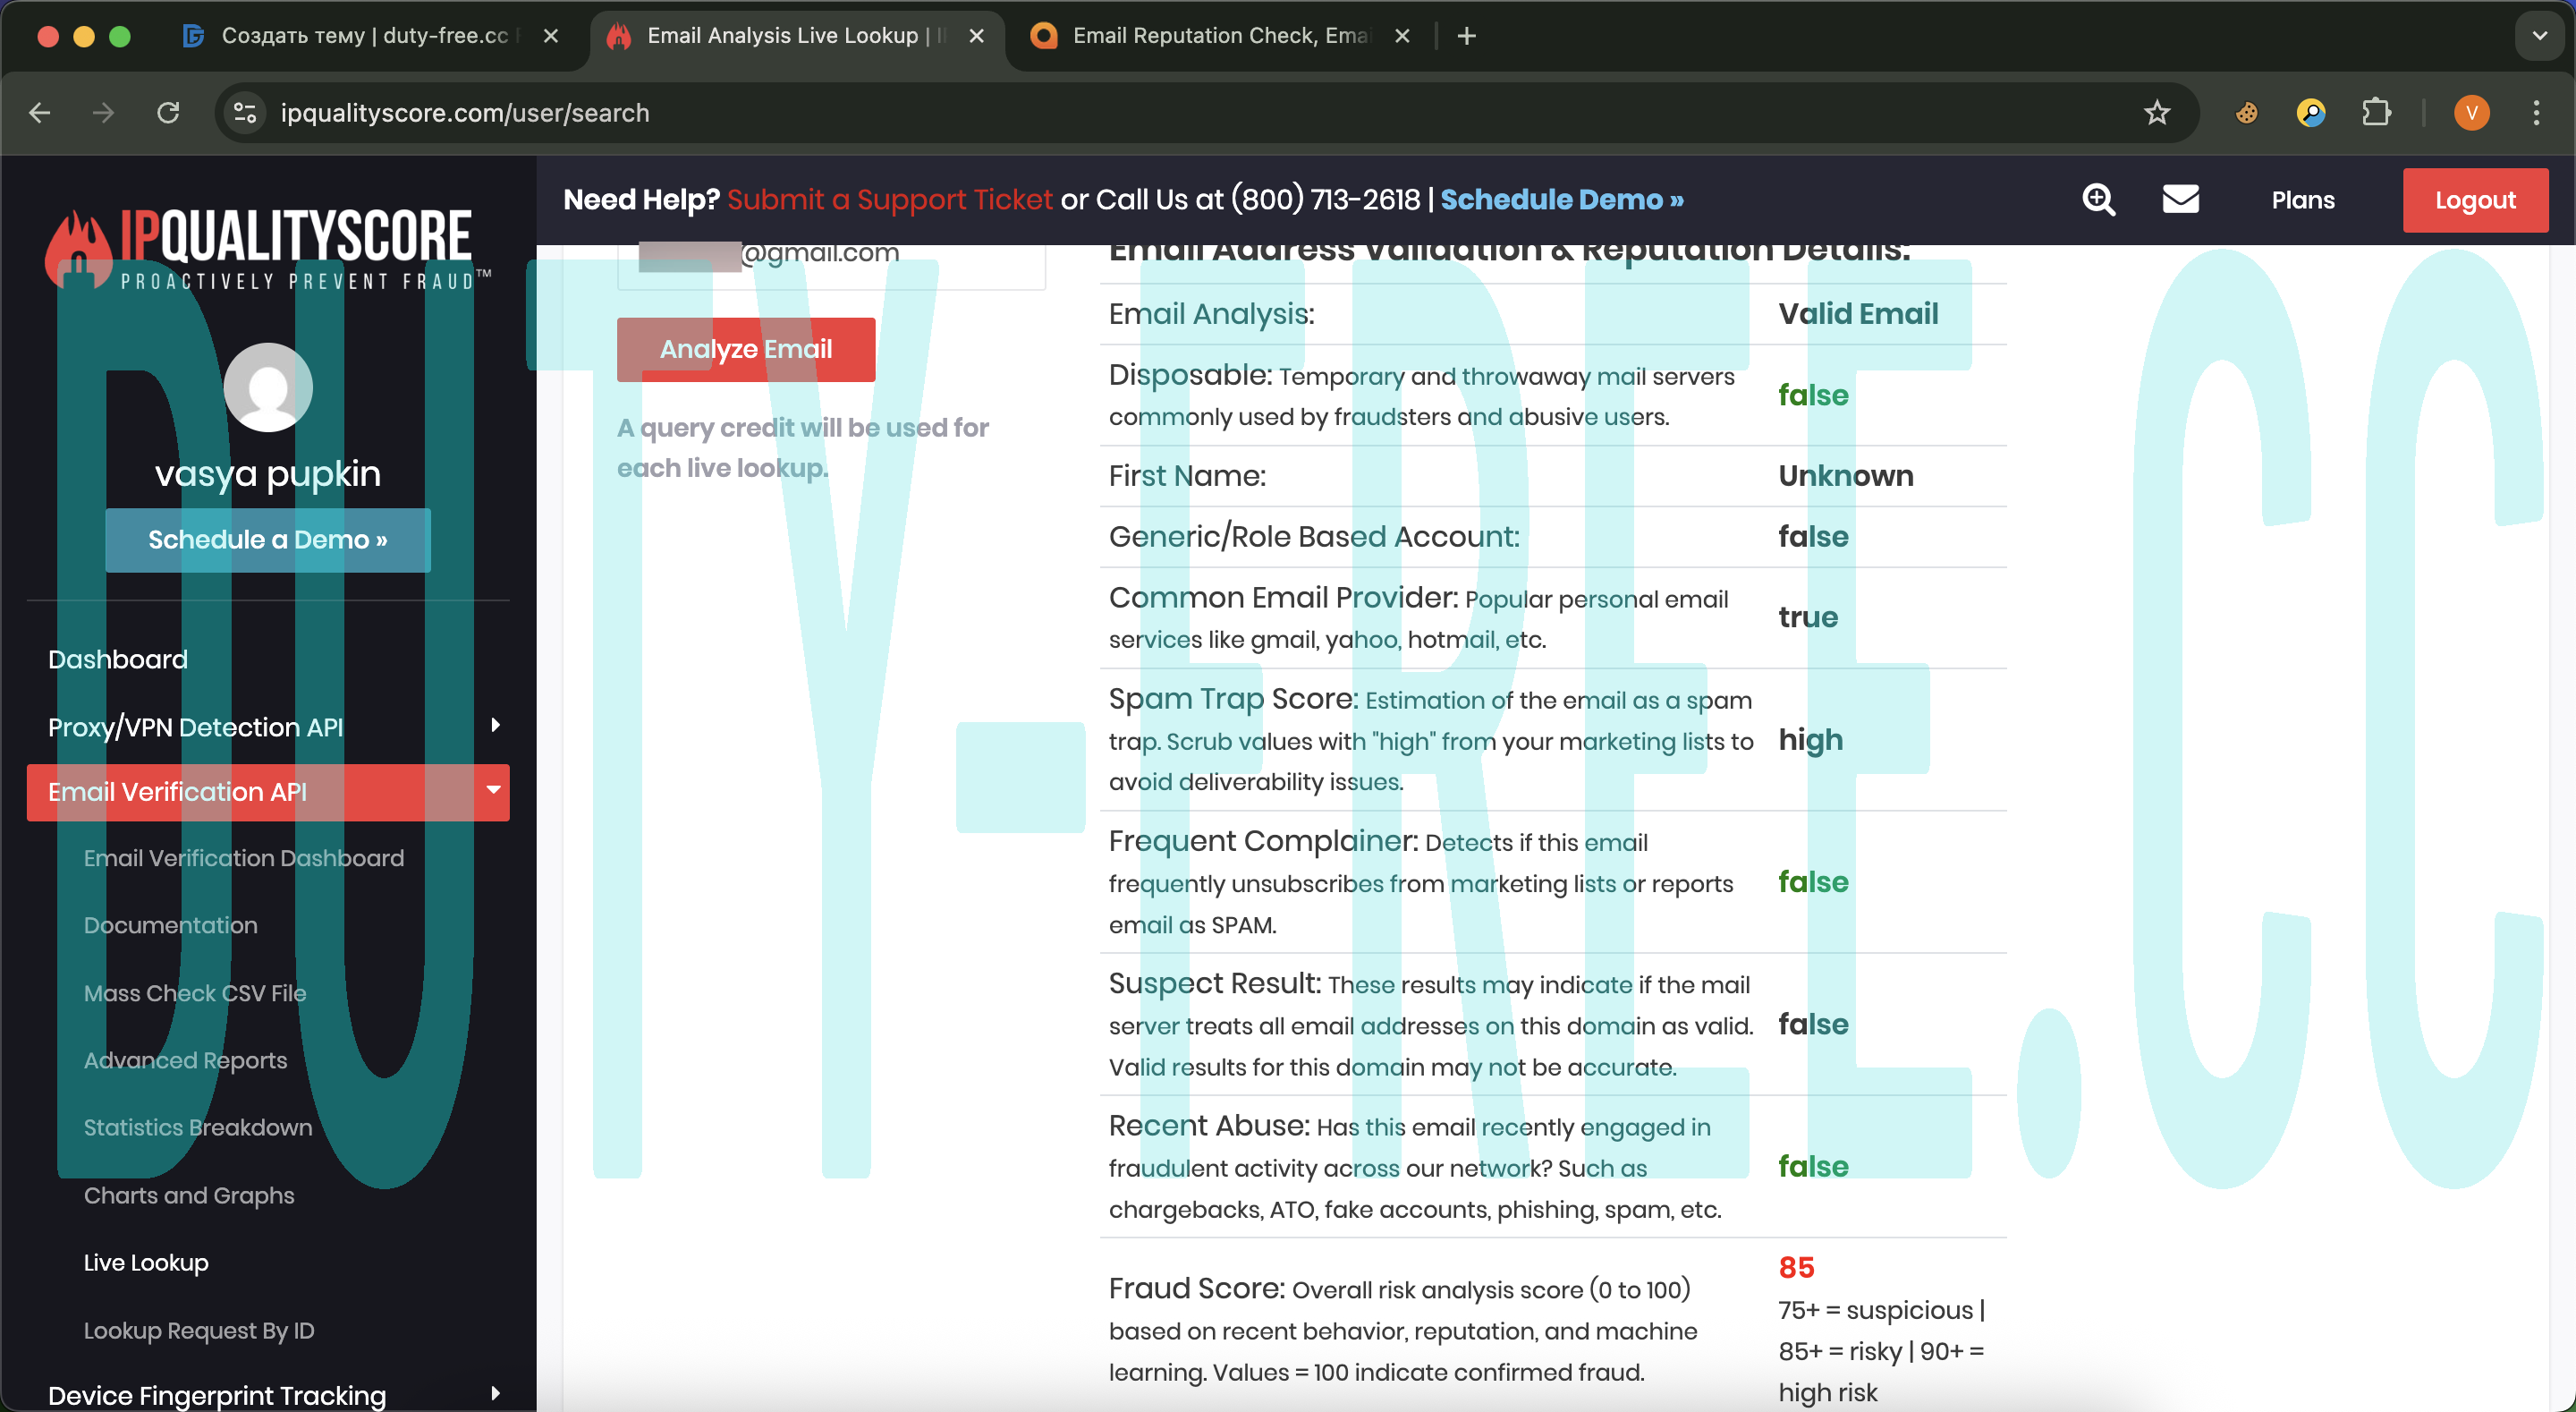
Task: Expand Device Fingerprint Tracking submenu arrow
Action: (495, 1393)
